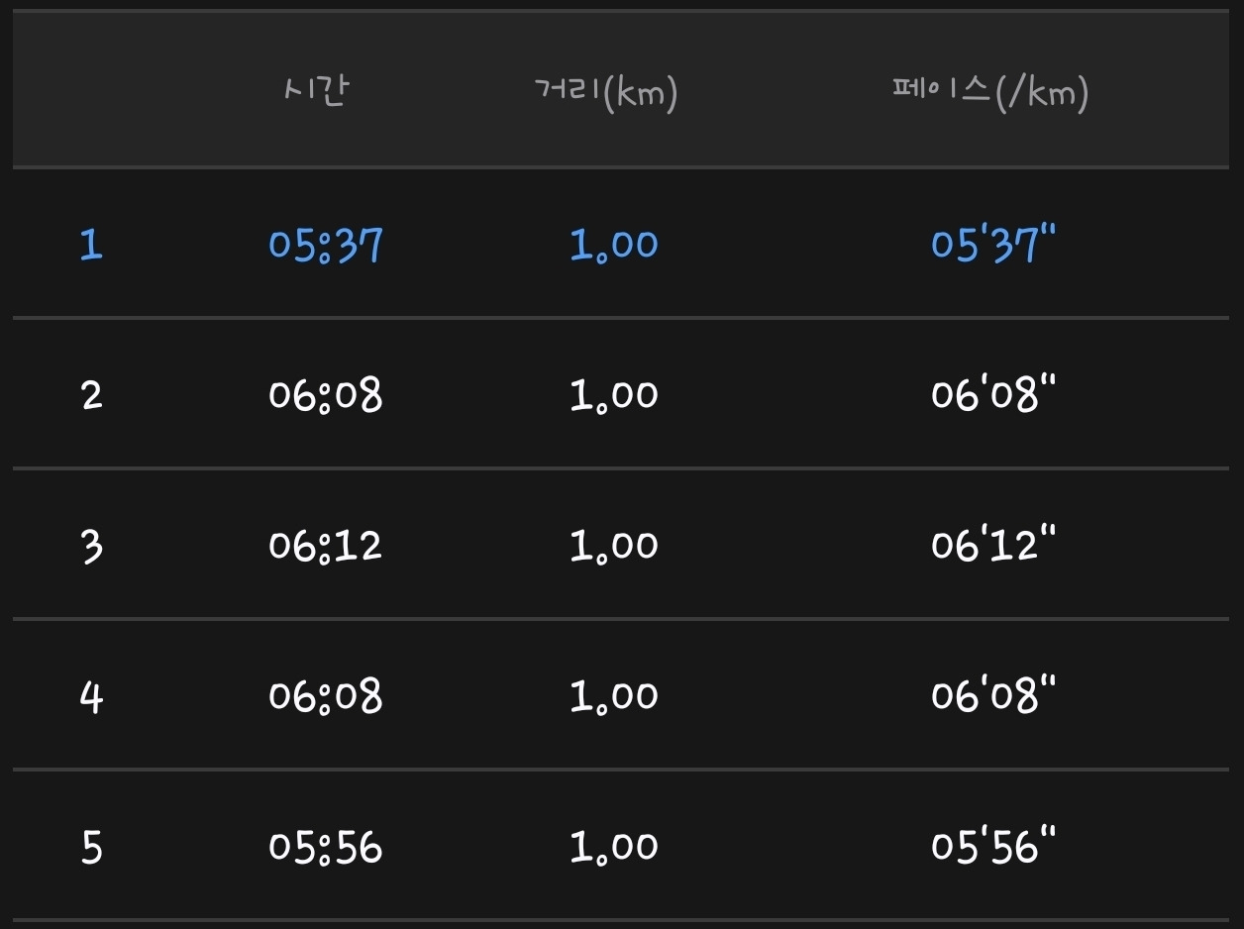The height and width of the screenshot is (929, 1244).
Task: Select lap 2 row number
Action: pyautogui.click(x=91, y=395)
